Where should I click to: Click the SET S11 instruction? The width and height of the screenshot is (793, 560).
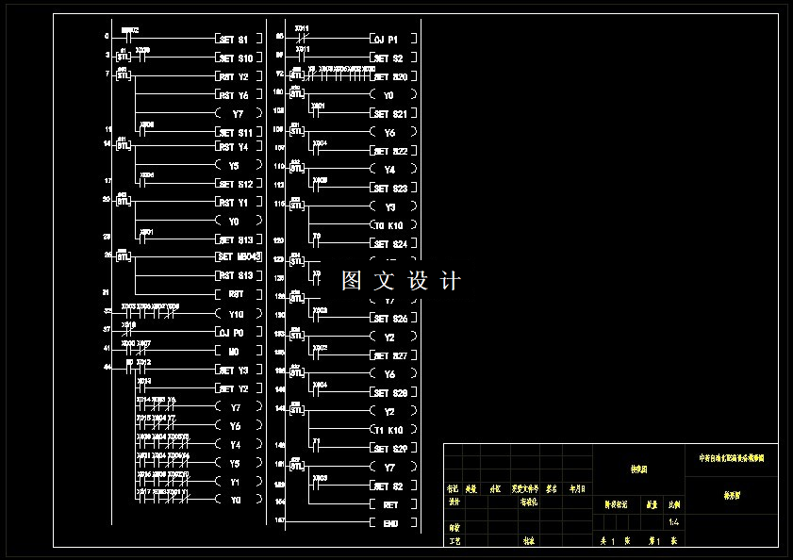point(239,133)
